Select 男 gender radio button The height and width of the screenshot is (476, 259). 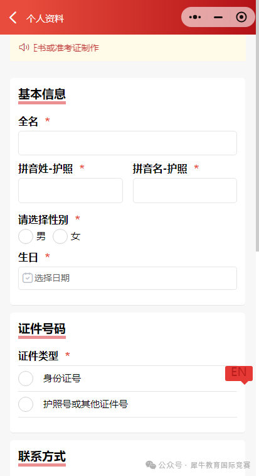26,236
